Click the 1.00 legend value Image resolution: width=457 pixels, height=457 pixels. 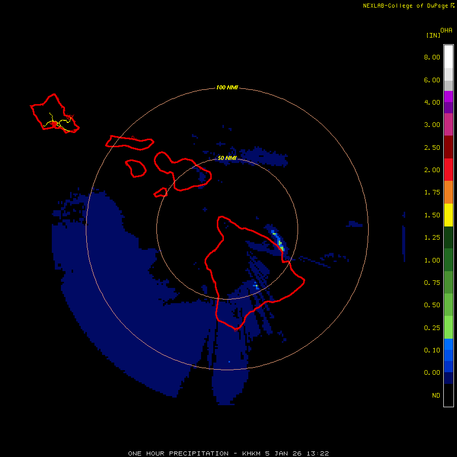tap(432, 260)
